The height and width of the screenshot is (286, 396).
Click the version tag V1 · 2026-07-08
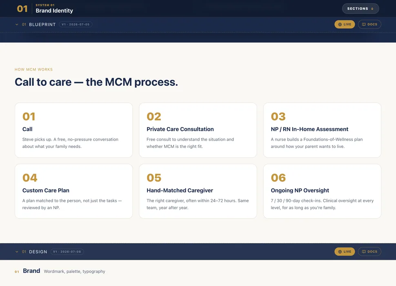(67, 252)
